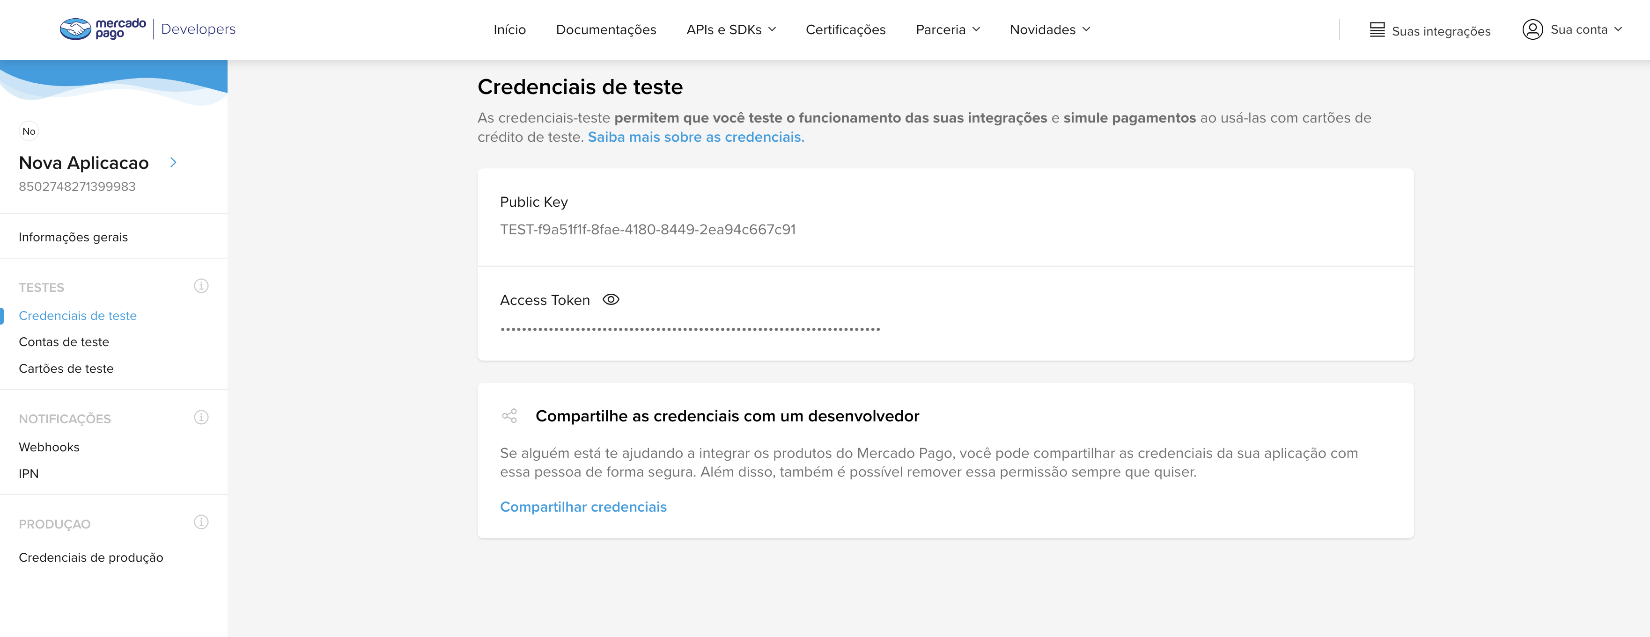This screenshot has width=1650, height=637.
Task: Click the Nova Aplicacao application name
Action: [84, 163]
